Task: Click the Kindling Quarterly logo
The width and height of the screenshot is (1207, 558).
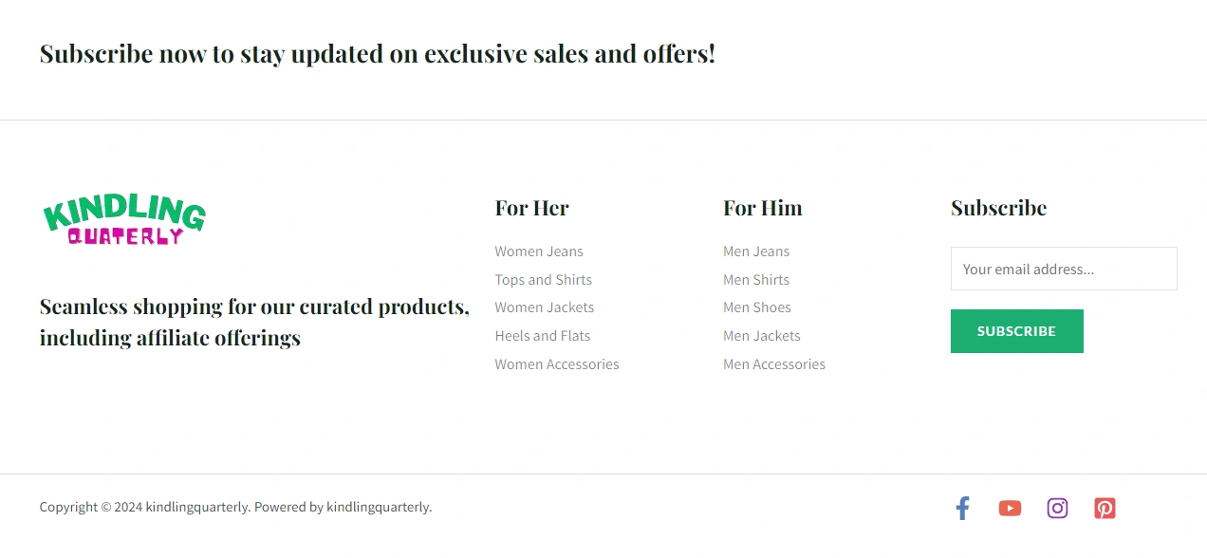Action: (124, 220)
